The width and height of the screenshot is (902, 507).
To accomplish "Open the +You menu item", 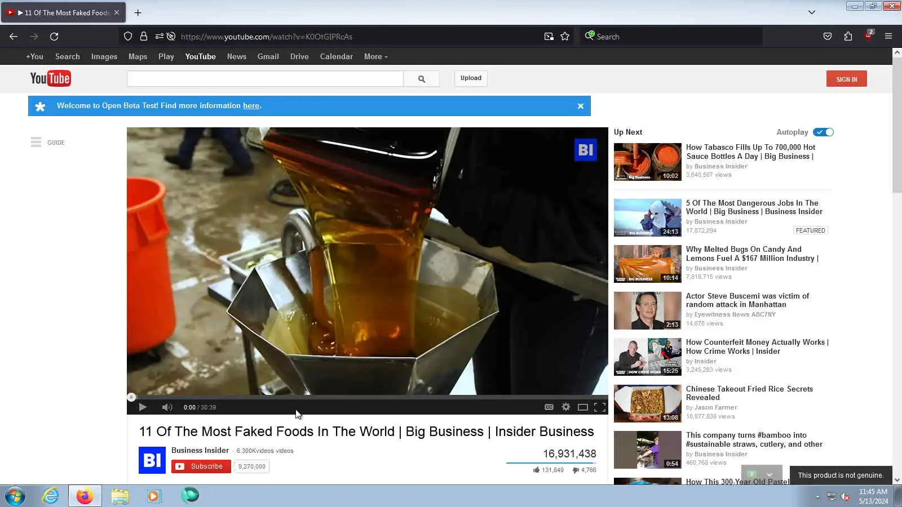I will [x=34, y=56].
